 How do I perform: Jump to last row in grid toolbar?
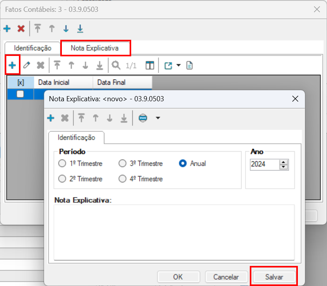[x=100, y=65]
